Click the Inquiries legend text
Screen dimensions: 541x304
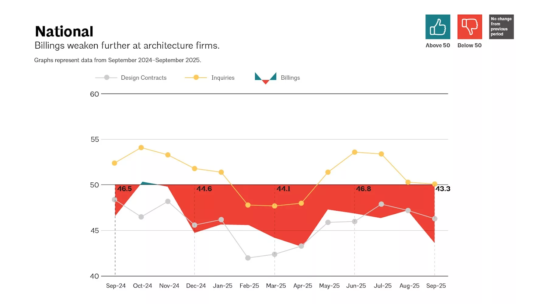[223, 78]
